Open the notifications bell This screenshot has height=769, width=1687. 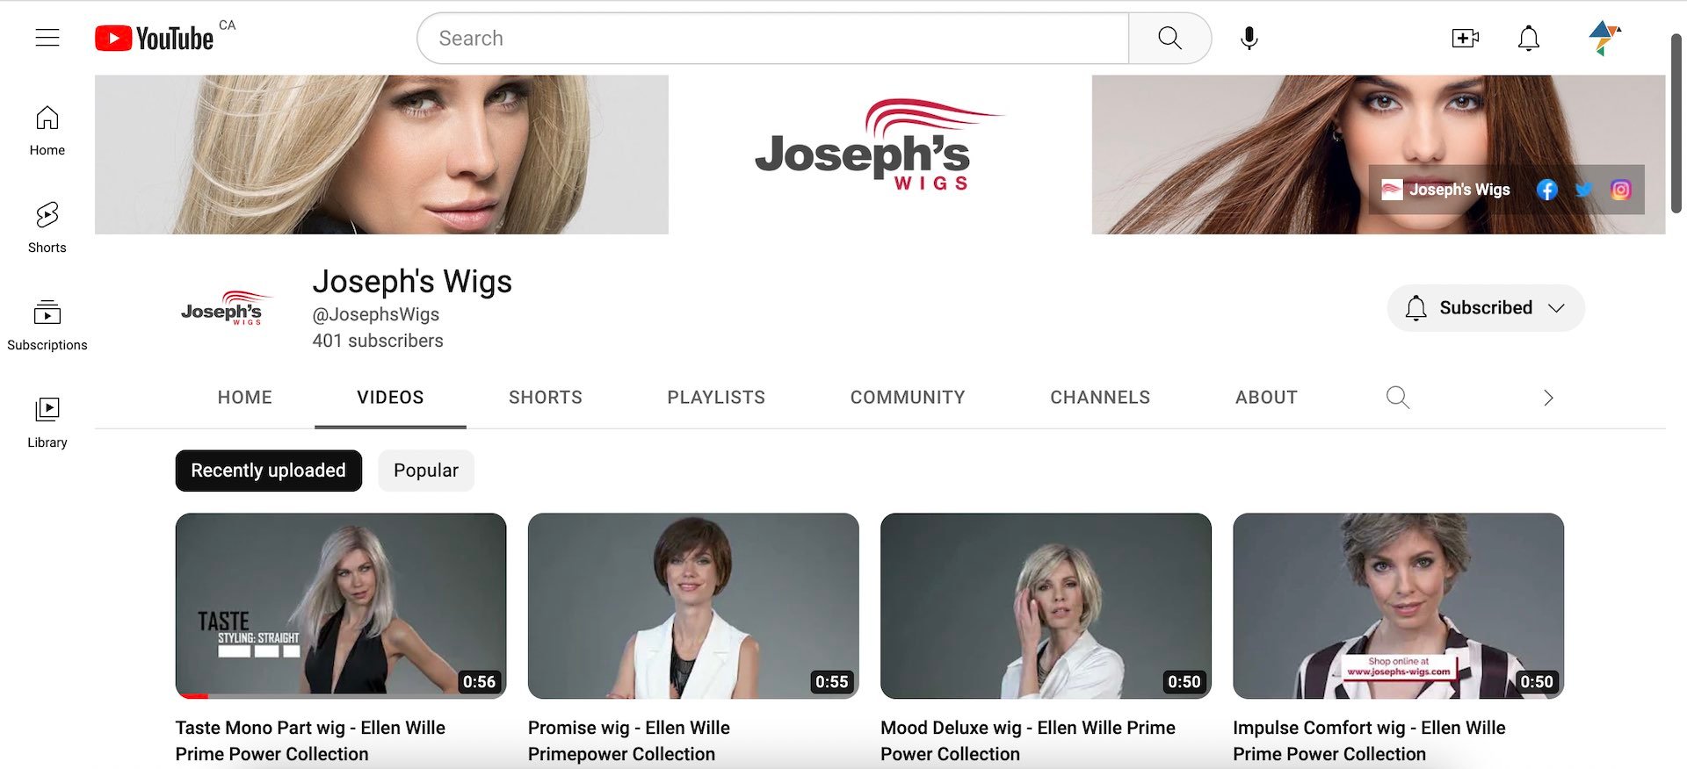(1529, 38)
